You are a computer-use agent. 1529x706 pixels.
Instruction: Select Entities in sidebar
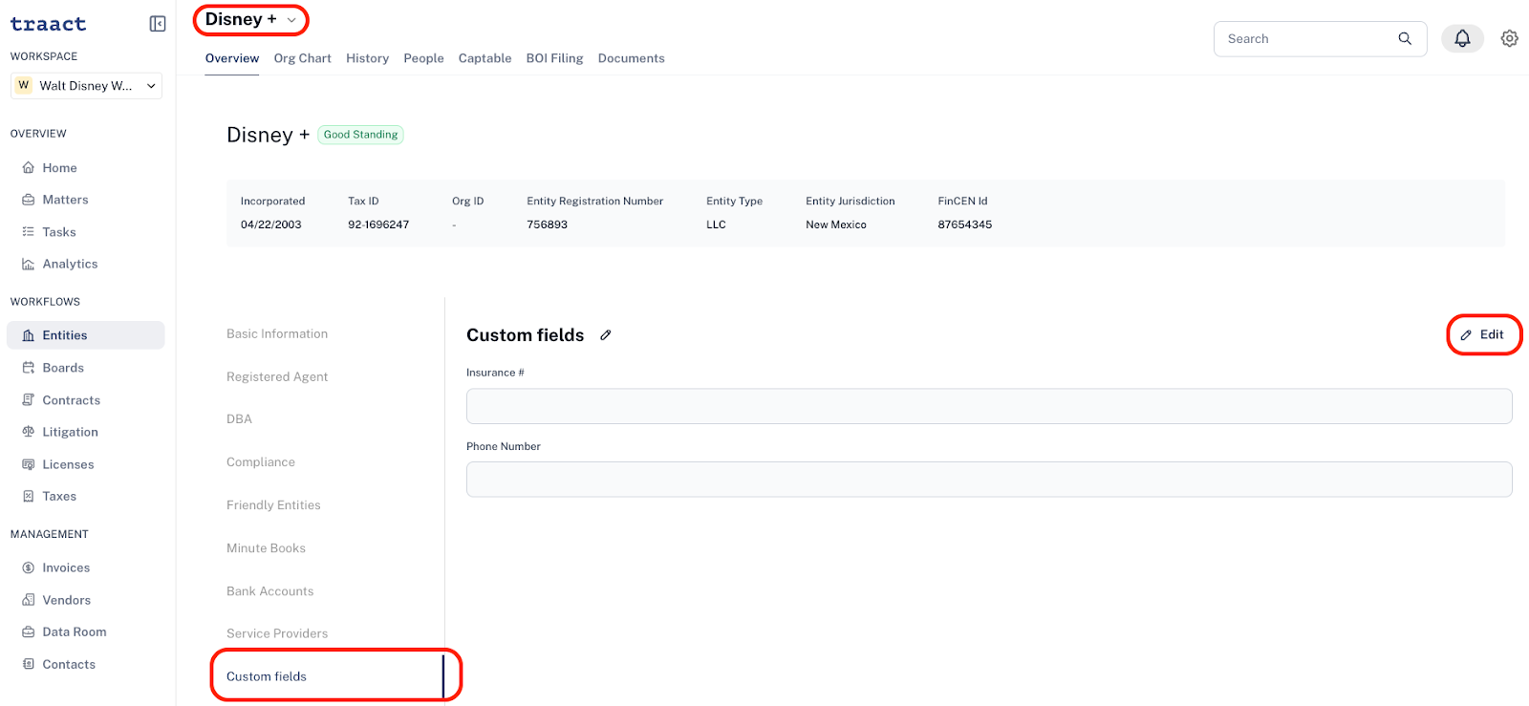point(86,335)
